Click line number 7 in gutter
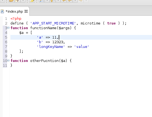This screenshot has width=152, height=117. (x=6, y=47)
